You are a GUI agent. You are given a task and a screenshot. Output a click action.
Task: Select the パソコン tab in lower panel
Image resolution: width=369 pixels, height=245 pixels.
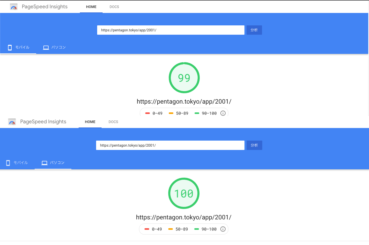coord(53,163)
